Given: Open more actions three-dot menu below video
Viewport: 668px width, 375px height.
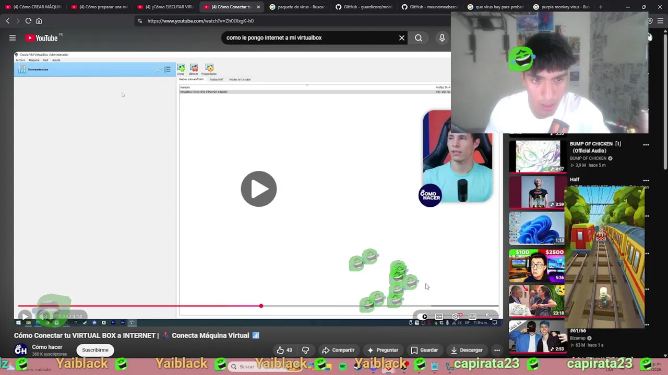Looking at the screenshot, I should [x=497, y=350].
